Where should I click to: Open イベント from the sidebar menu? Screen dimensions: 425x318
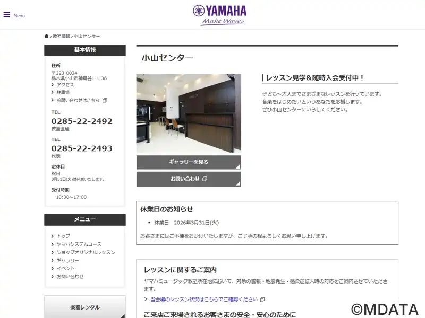click(65, 268)
